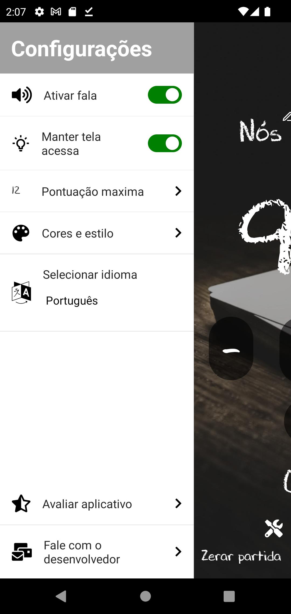Viewport: 291px width, 614px height.
Task: Tap the speaker icon beside Ativar fala
Action: pyautogui.click(x=22, y=95)
